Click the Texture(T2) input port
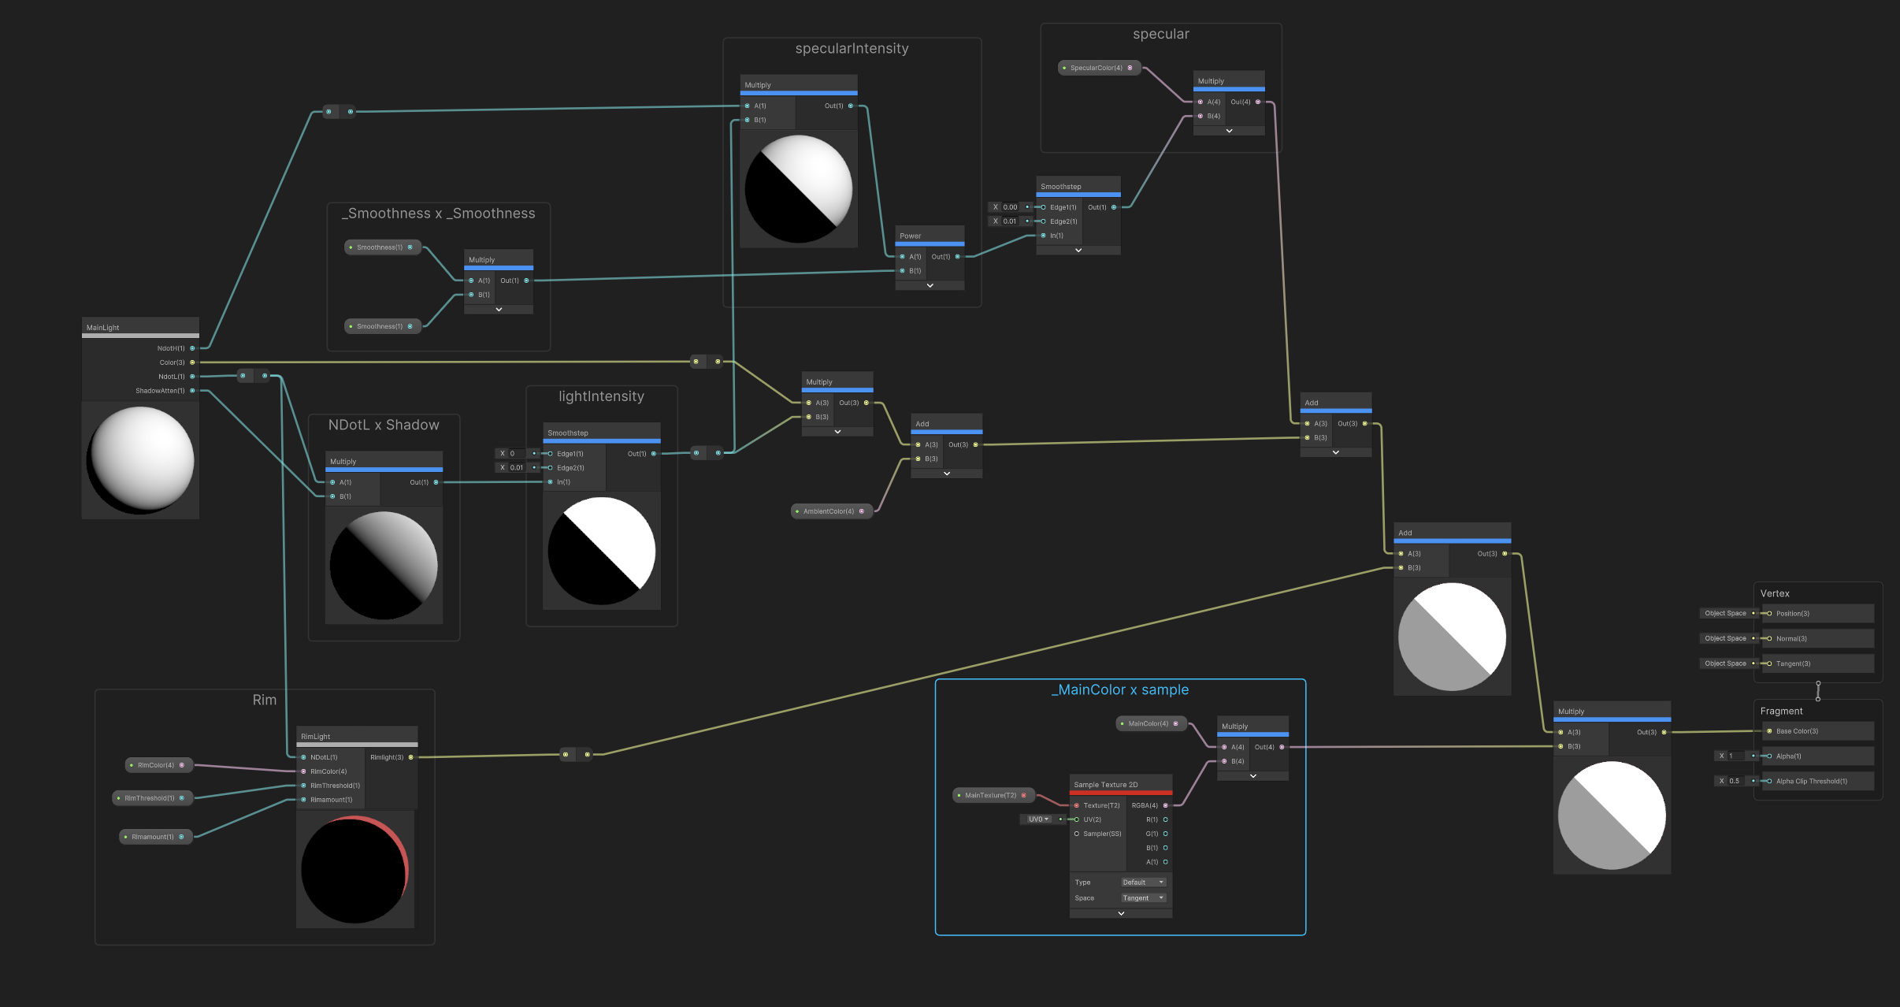Viewport: 1900px width, 1007px height. point(1077,805)
